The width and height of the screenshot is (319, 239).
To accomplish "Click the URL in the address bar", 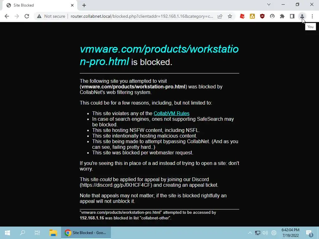I will [142, 16].
